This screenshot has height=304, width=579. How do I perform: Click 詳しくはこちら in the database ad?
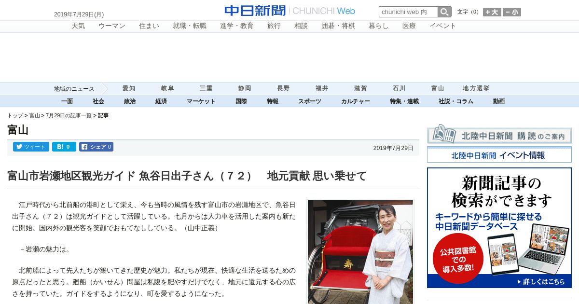[541, 281]
